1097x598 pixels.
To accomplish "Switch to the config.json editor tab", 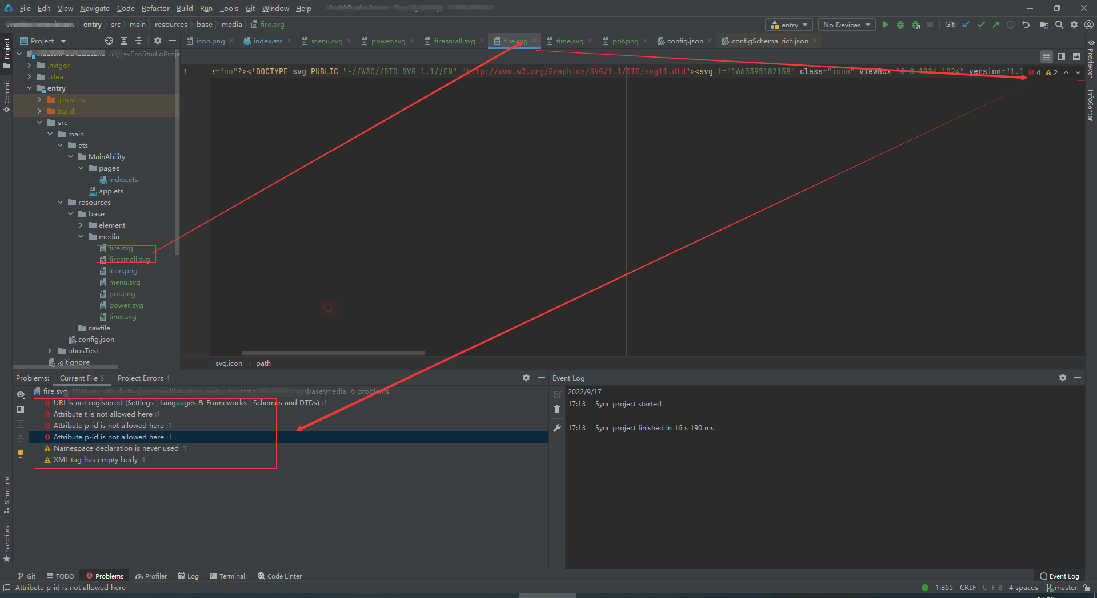I will pyautogui.click(x=685, y=41).
